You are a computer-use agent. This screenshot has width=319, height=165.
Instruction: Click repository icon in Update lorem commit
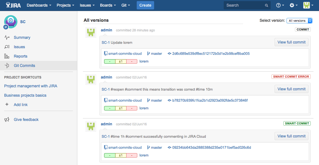[106, 53]
